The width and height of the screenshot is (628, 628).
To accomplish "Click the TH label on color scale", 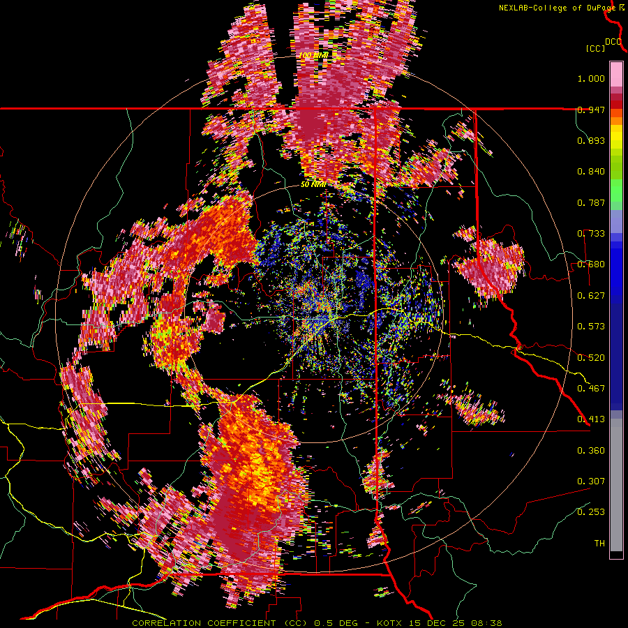I will click(599, 543).
